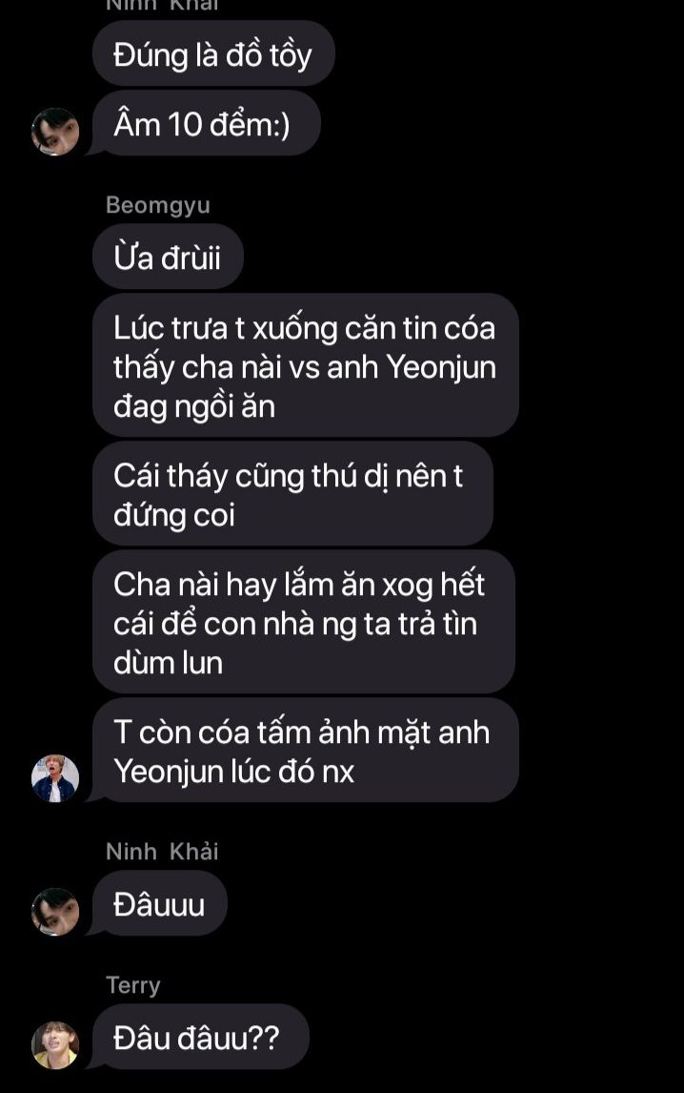
Task: Tap Ninh Khải's avatar next to 'Đâuuu'
Action: [55, 911]
